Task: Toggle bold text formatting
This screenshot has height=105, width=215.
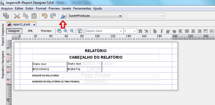Action: [155, 31]
